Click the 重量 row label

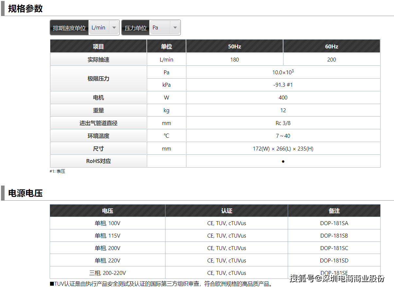[x=98, y=110]
